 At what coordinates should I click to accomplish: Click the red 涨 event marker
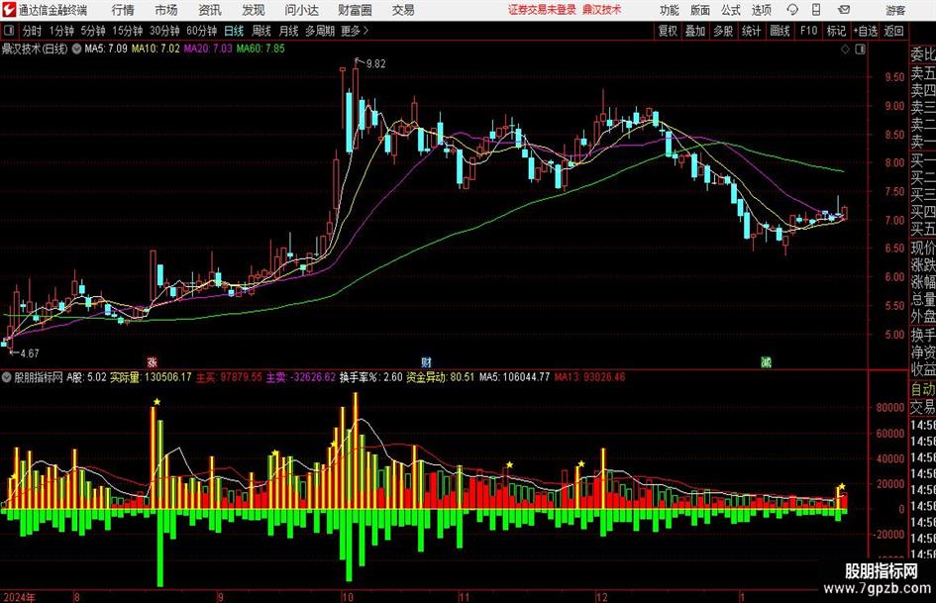[153, 362]
